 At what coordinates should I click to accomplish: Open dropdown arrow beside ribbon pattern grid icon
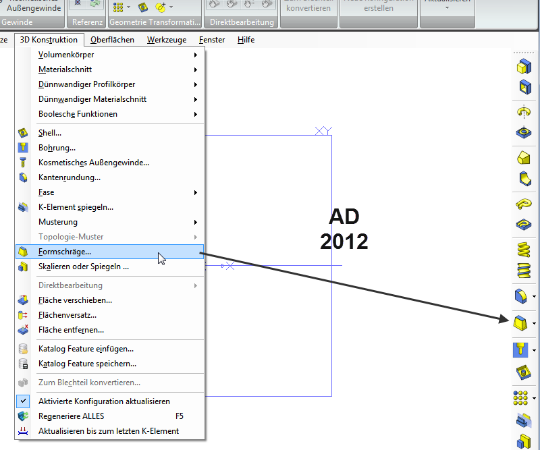coord(128,7)
